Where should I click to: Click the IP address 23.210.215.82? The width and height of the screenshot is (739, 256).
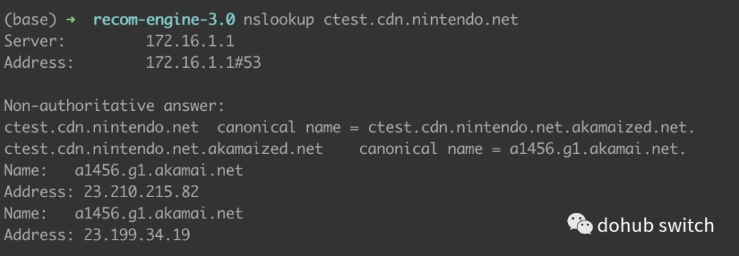tap(142, 192)
